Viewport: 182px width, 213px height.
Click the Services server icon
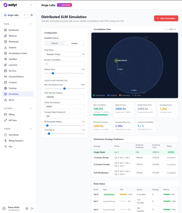(x=6, y=71)
